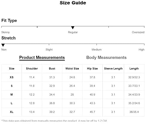Screen dimensions: 145x124
Task: Click the Size Guide heading
Action: coord(73,3)
